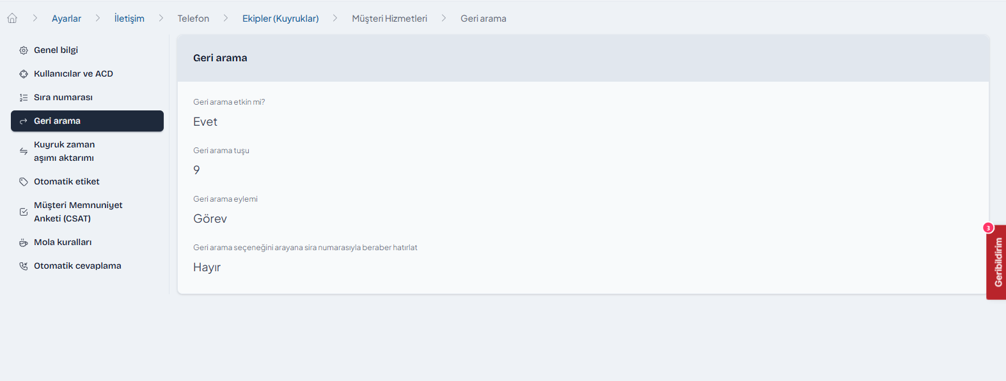Open the red Geribildirim feedback tab
The height and width of the screenshot is (381, 1006).
coord(996,262)
